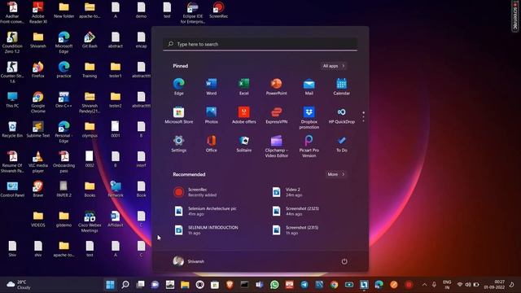The image size is (521, 293).
Task: Click the Start button on the taskbar
Action: pyautogui.click(x=111, y=284)
